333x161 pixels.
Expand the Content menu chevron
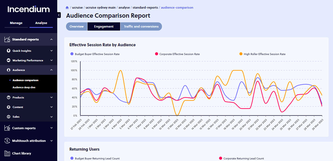pyautogui.click(x=51, y=107)
